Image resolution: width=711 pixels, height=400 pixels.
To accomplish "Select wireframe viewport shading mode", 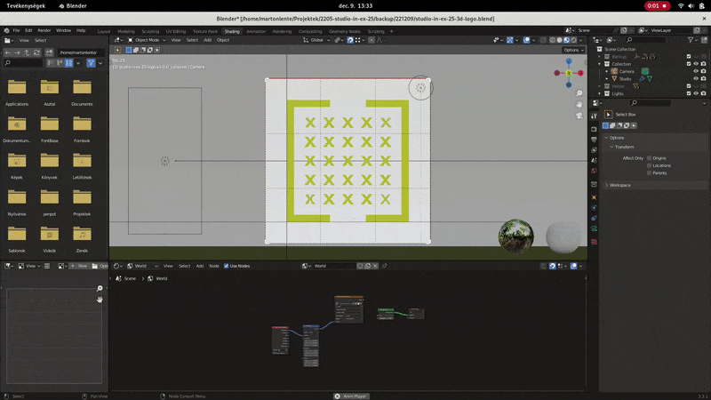I will (552, 40).
